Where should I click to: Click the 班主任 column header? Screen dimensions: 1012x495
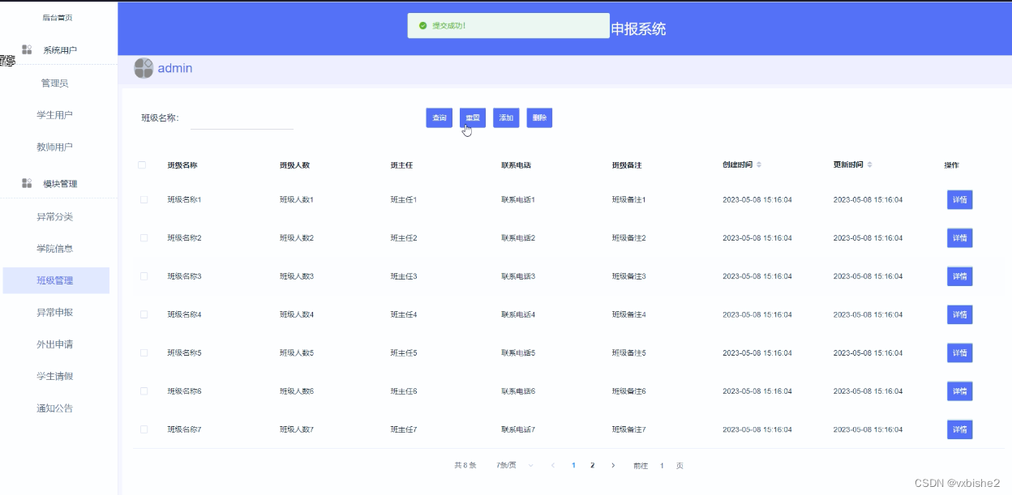pos(401,165)
